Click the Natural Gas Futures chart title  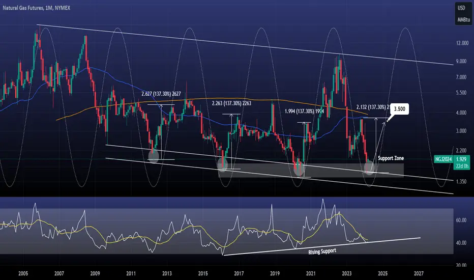(x=37, y=8)
